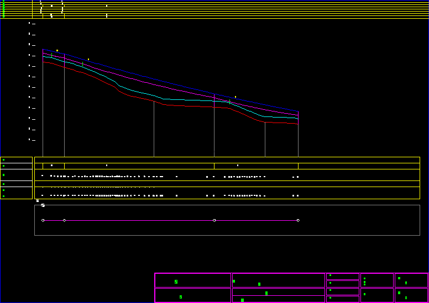Image resolution: width=429 pixels, height=303 pixels.
Task: Click the leftmost circle node on plan line
Action: (43, 220)
